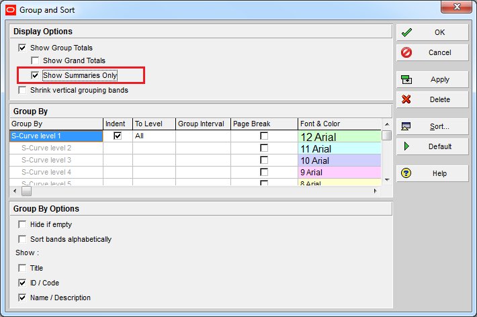
Task: Select the Group Interval column header
Action: (x=203, y=124)
